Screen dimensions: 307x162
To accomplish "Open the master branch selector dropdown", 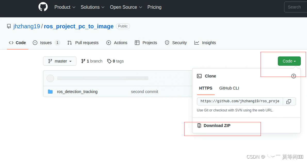I will tap(60, 61).
